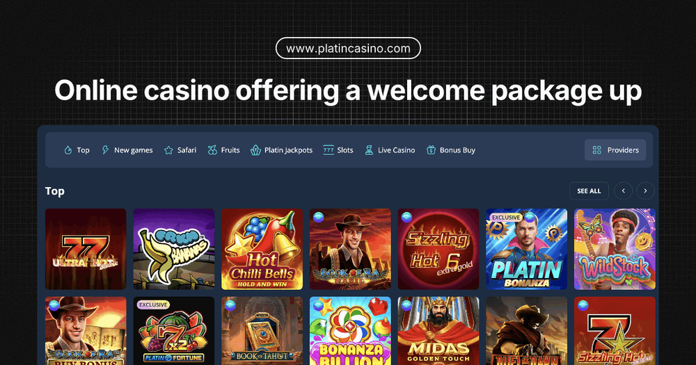The width and height of the screenshot is (696, 365).
Task: Click the SEE ALL button
Action: coord(589,190)
